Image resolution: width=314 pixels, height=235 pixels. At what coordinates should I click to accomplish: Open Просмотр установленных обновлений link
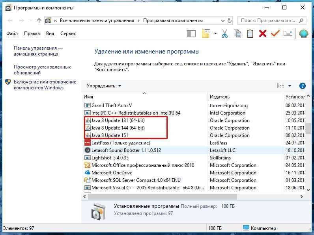pyautogui.click(x=42, y=70)
